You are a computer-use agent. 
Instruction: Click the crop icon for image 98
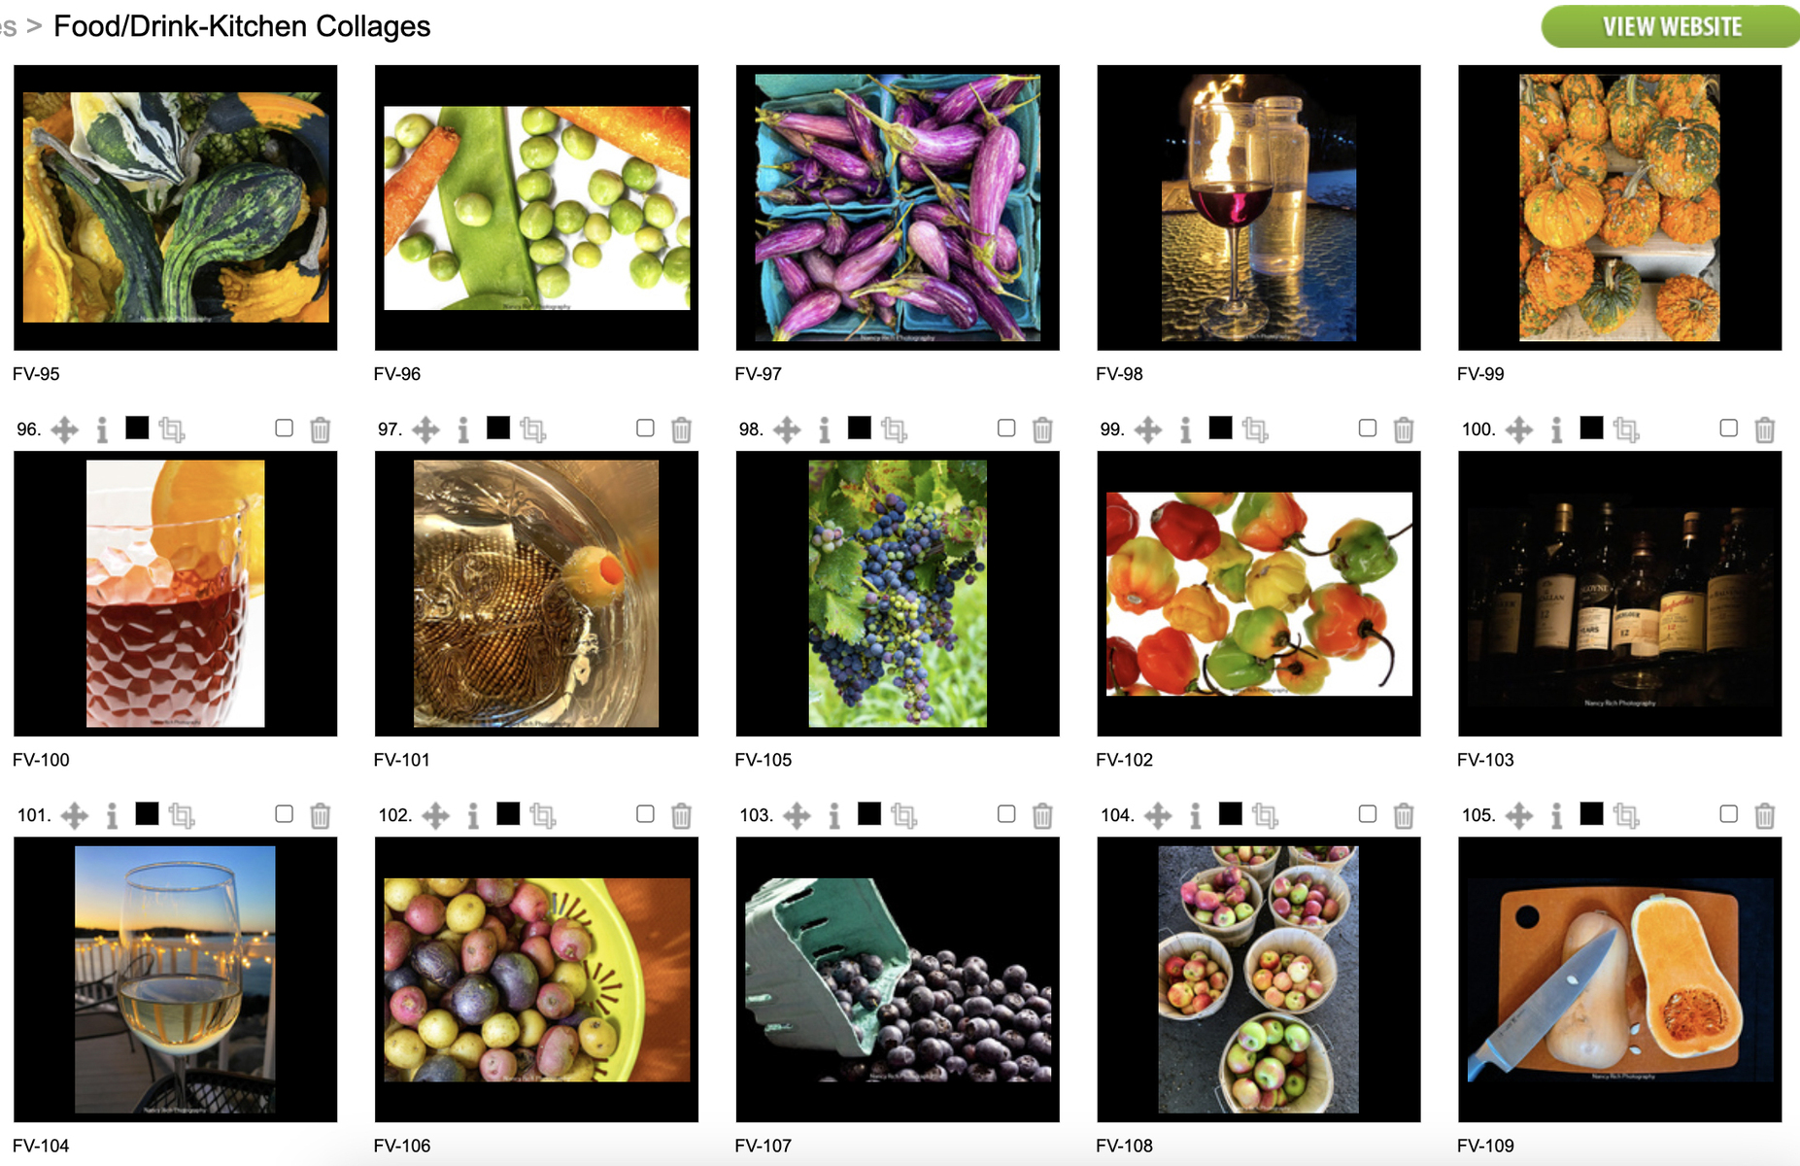894,429
